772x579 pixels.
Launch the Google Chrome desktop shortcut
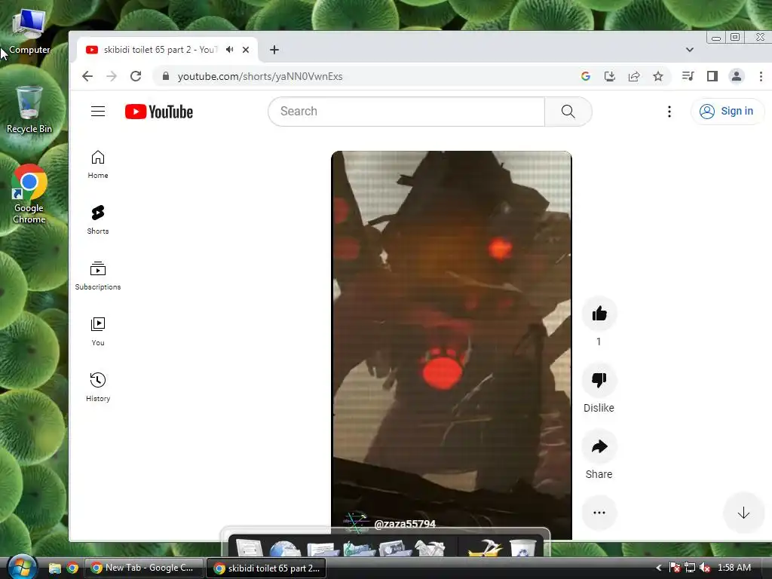tap(29, 194)
